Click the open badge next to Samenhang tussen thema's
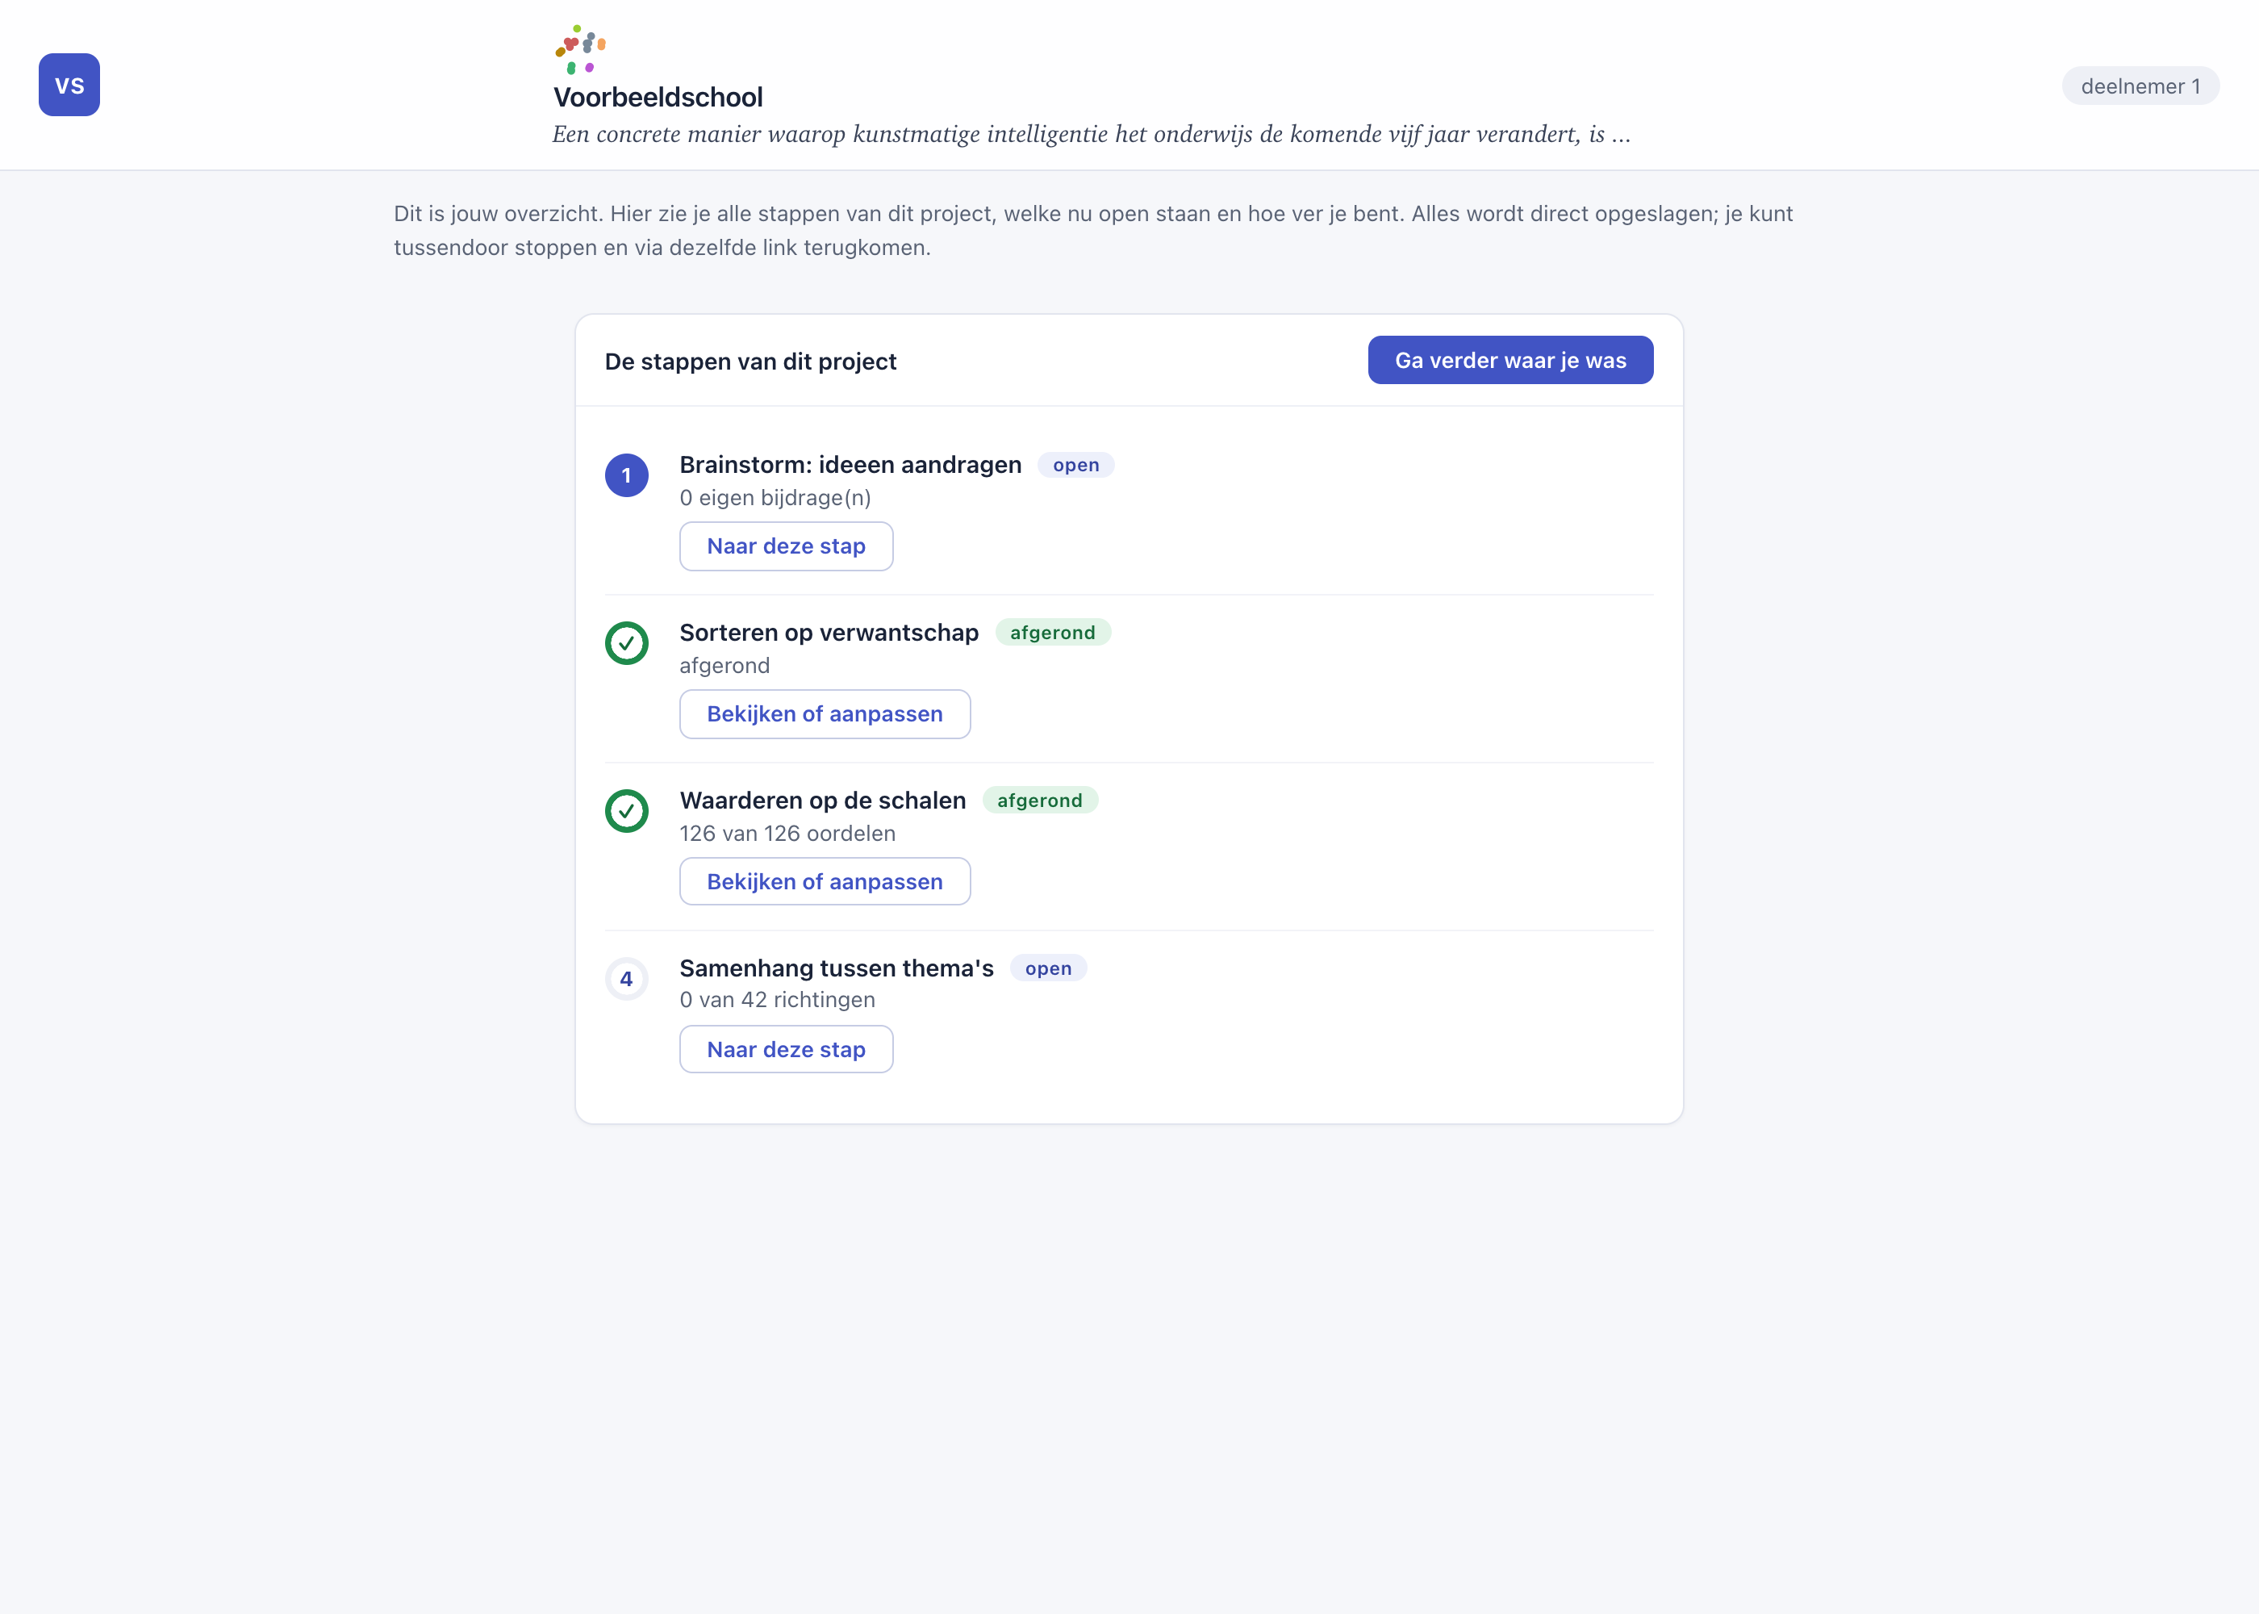2259x1614 pixels. tap(1048, 969)
